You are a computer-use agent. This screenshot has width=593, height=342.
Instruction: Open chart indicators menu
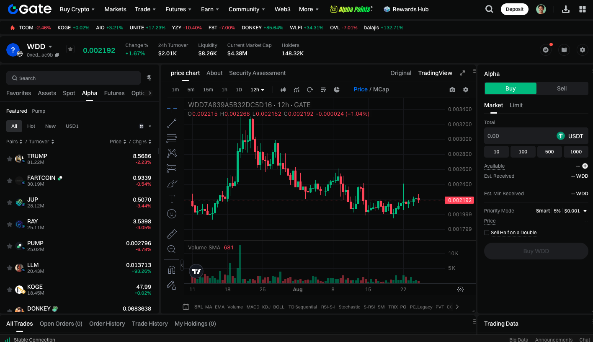(296, 90)
